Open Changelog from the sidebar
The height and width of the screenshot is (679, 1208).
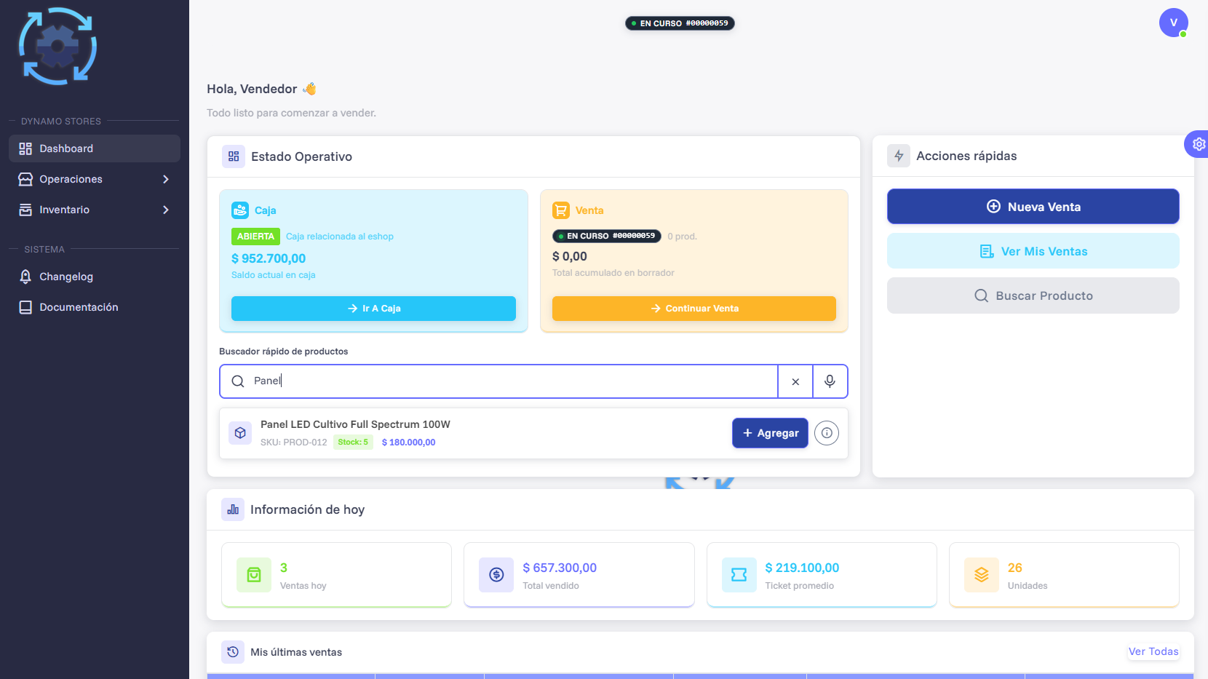click(95, 277)
